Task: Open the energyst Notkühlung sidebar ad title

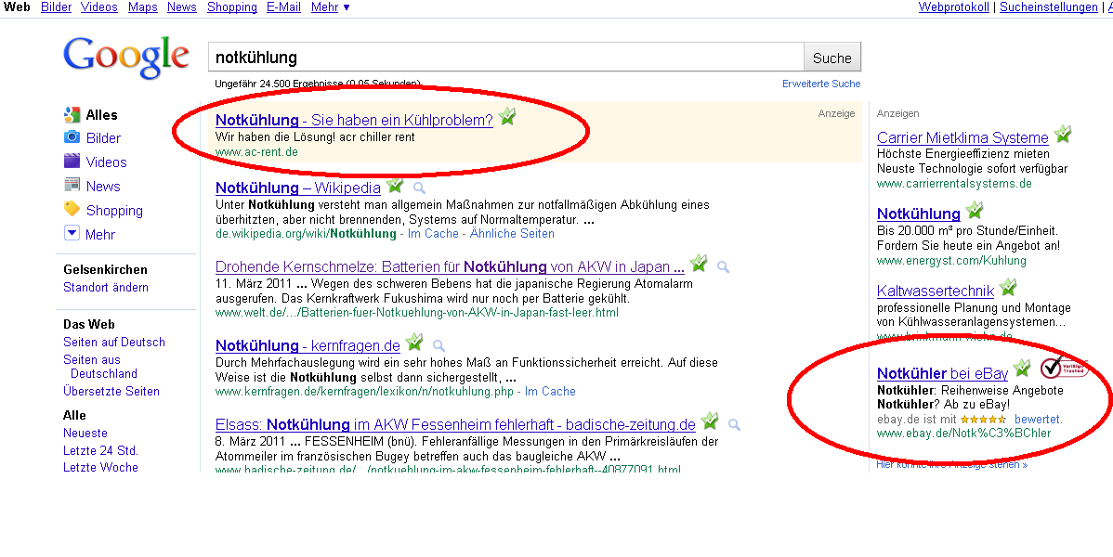Action: (919, 214)
